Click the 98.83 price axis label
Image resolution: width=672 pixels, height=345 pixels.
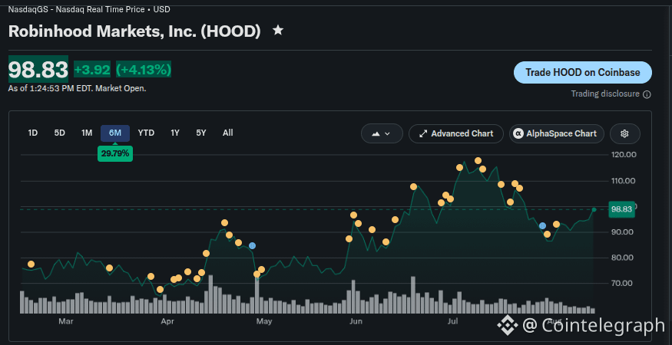pyautogui.click(x=621, y=209)
